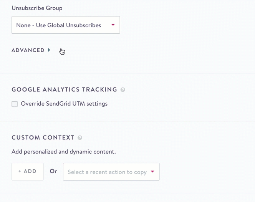The width and height of the screenshot is (255, 202).
Task: Click the pink arrow in Unsubscribe Group field
Action: [x=113, y=25]
